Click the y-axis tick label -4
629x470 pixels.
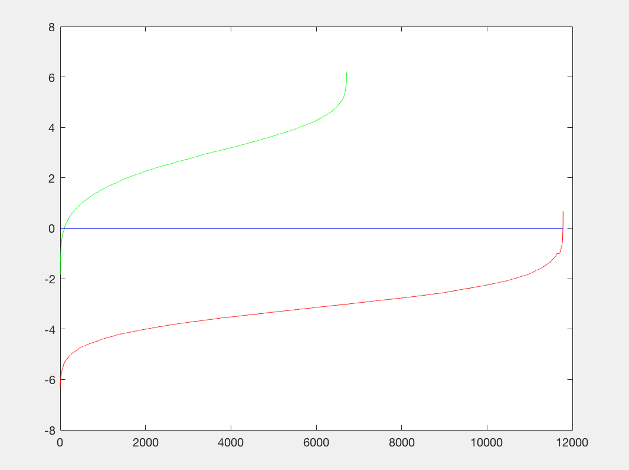click(x=50, y=330)
